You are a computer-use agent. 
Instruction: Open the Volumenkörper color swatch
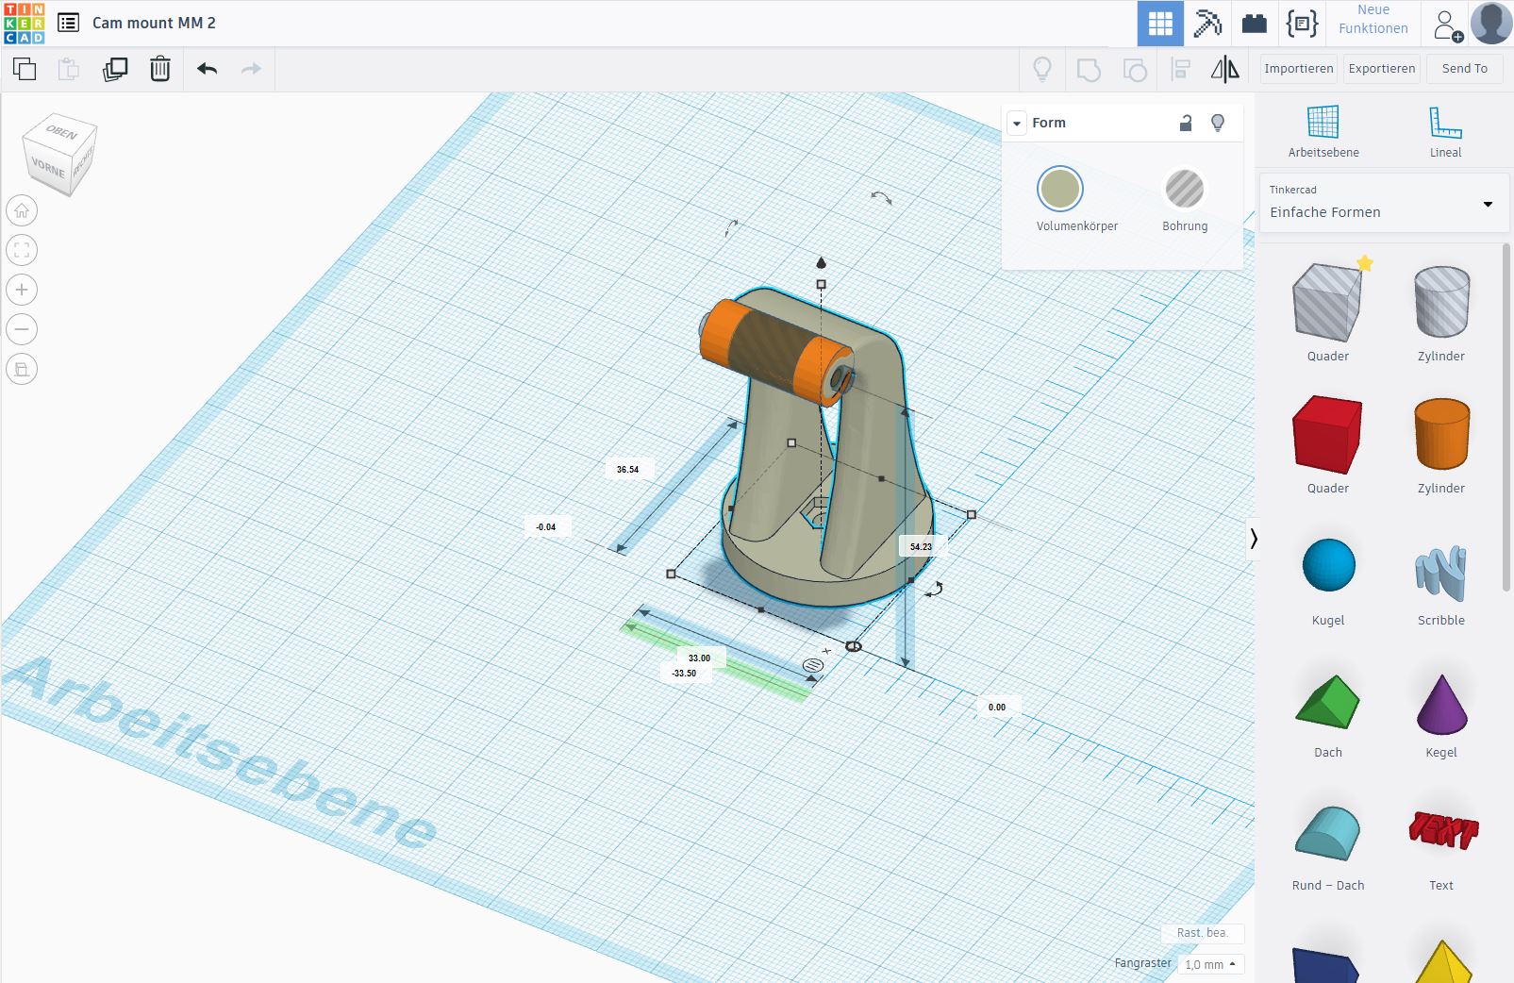click(x=1060, y=190)
